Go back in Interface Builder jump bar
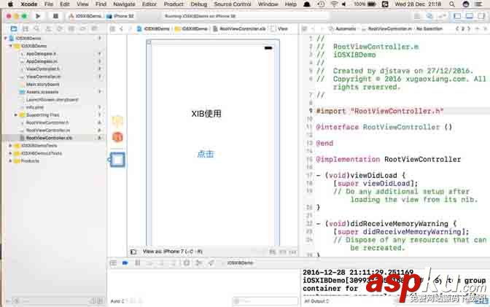490x307 pixels. click(x=122, y=28)
